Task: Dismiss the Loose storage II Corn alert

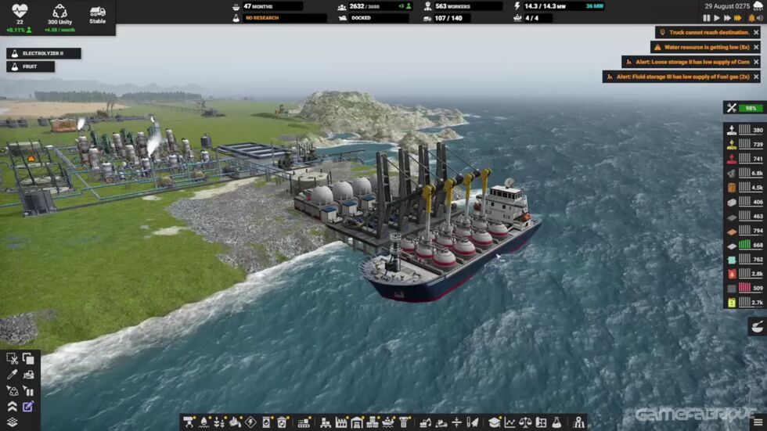Action: pos(756,62)
